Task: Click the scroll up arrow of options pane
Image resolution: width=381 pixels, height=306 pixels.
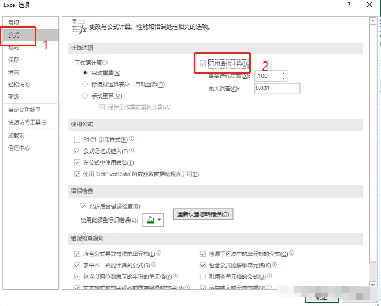Action: pyautogui.click(x=373, y=21)
